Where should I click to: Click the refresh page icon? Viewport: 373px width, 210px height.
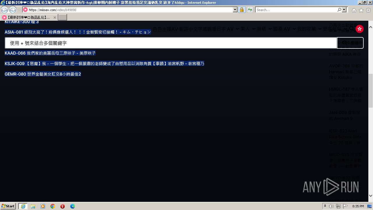[x=250, y=10]
